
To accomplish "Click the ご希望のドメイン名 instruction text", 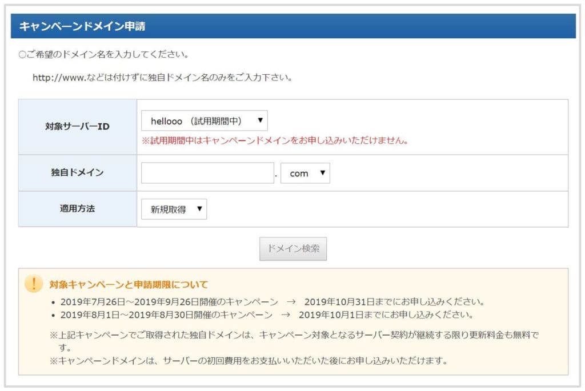I will (x=104, y=55).
